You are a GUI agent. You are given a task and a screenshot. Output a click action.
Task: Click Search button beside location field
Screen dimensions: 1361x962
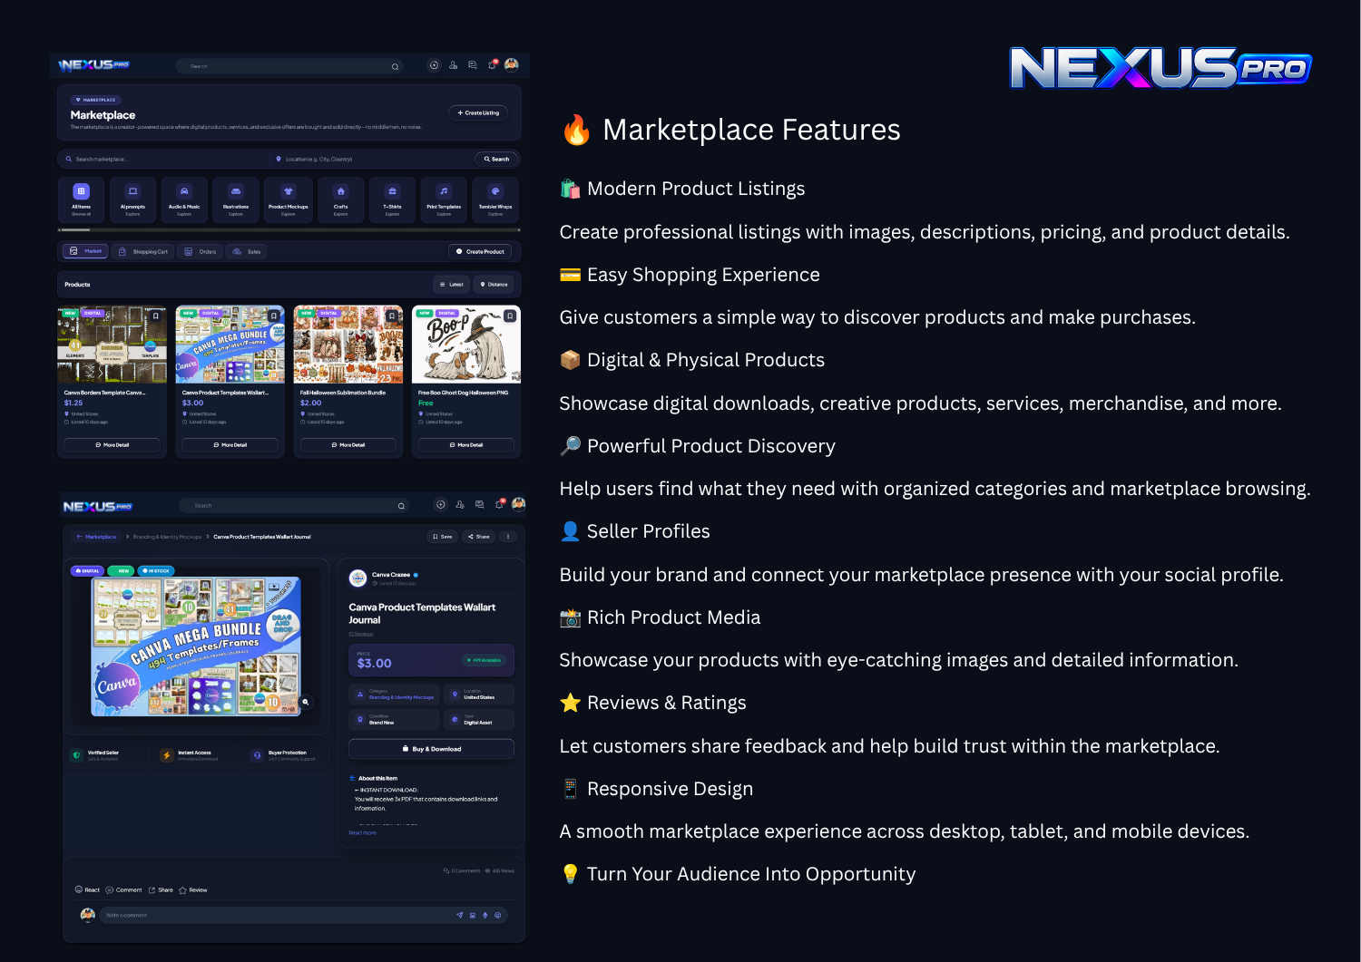[x=496, y=159]
